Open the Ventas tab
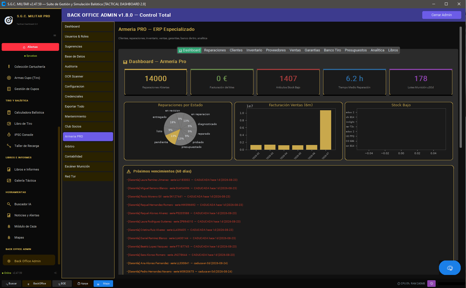This screenshot has height=288, width=466. (x=295, y=50)
